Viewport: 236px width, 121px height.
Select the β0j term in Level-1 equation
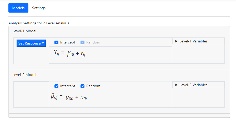point(71,54)
